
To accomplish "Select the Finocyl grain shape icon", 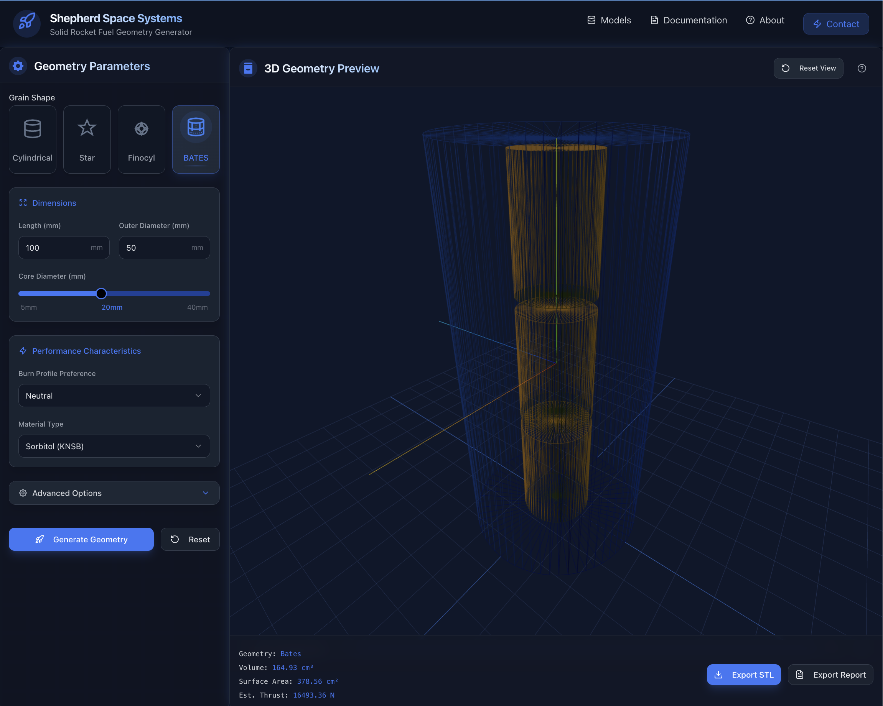I will tap(141, 128).
